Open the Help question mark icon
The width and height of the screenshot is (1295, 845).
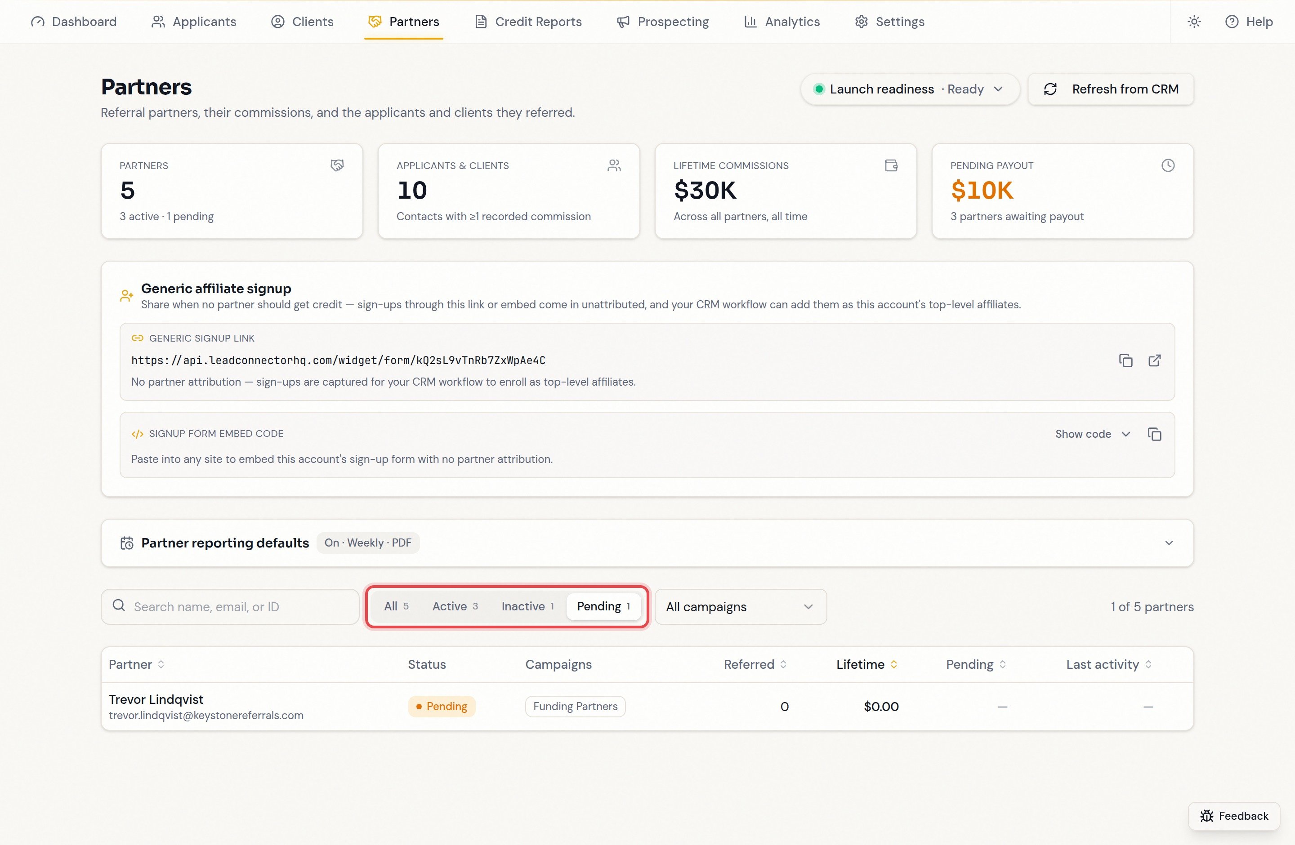1232,22
